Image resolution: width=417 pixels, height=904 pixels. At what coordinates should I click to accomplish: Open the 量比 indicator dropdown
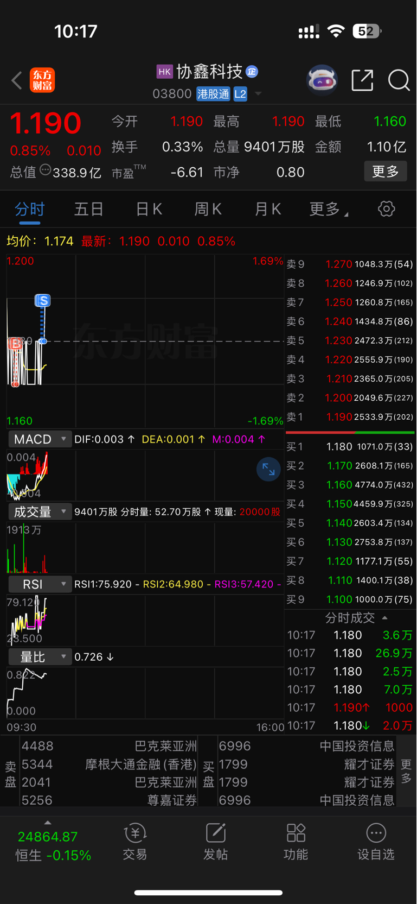40,657
